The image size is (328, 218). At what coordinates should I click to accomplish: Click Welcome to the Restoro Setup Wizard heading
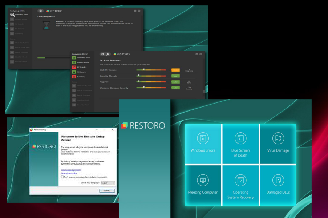pos(82,138)
